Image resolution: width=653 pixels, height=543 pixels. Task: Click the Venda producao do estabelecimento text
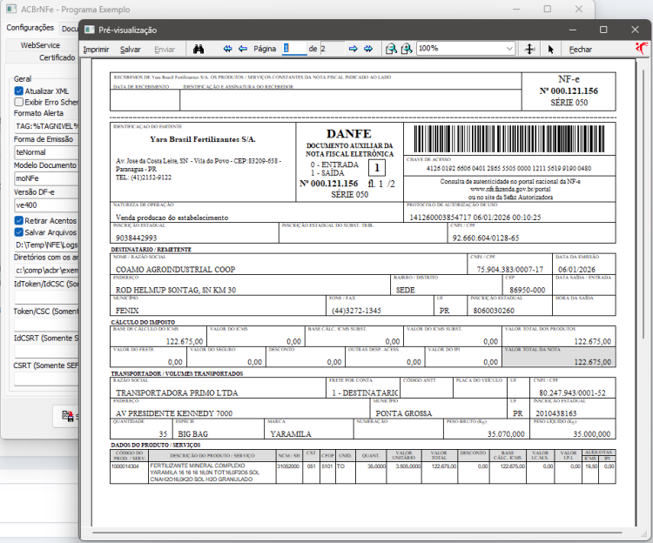(172, 218)
